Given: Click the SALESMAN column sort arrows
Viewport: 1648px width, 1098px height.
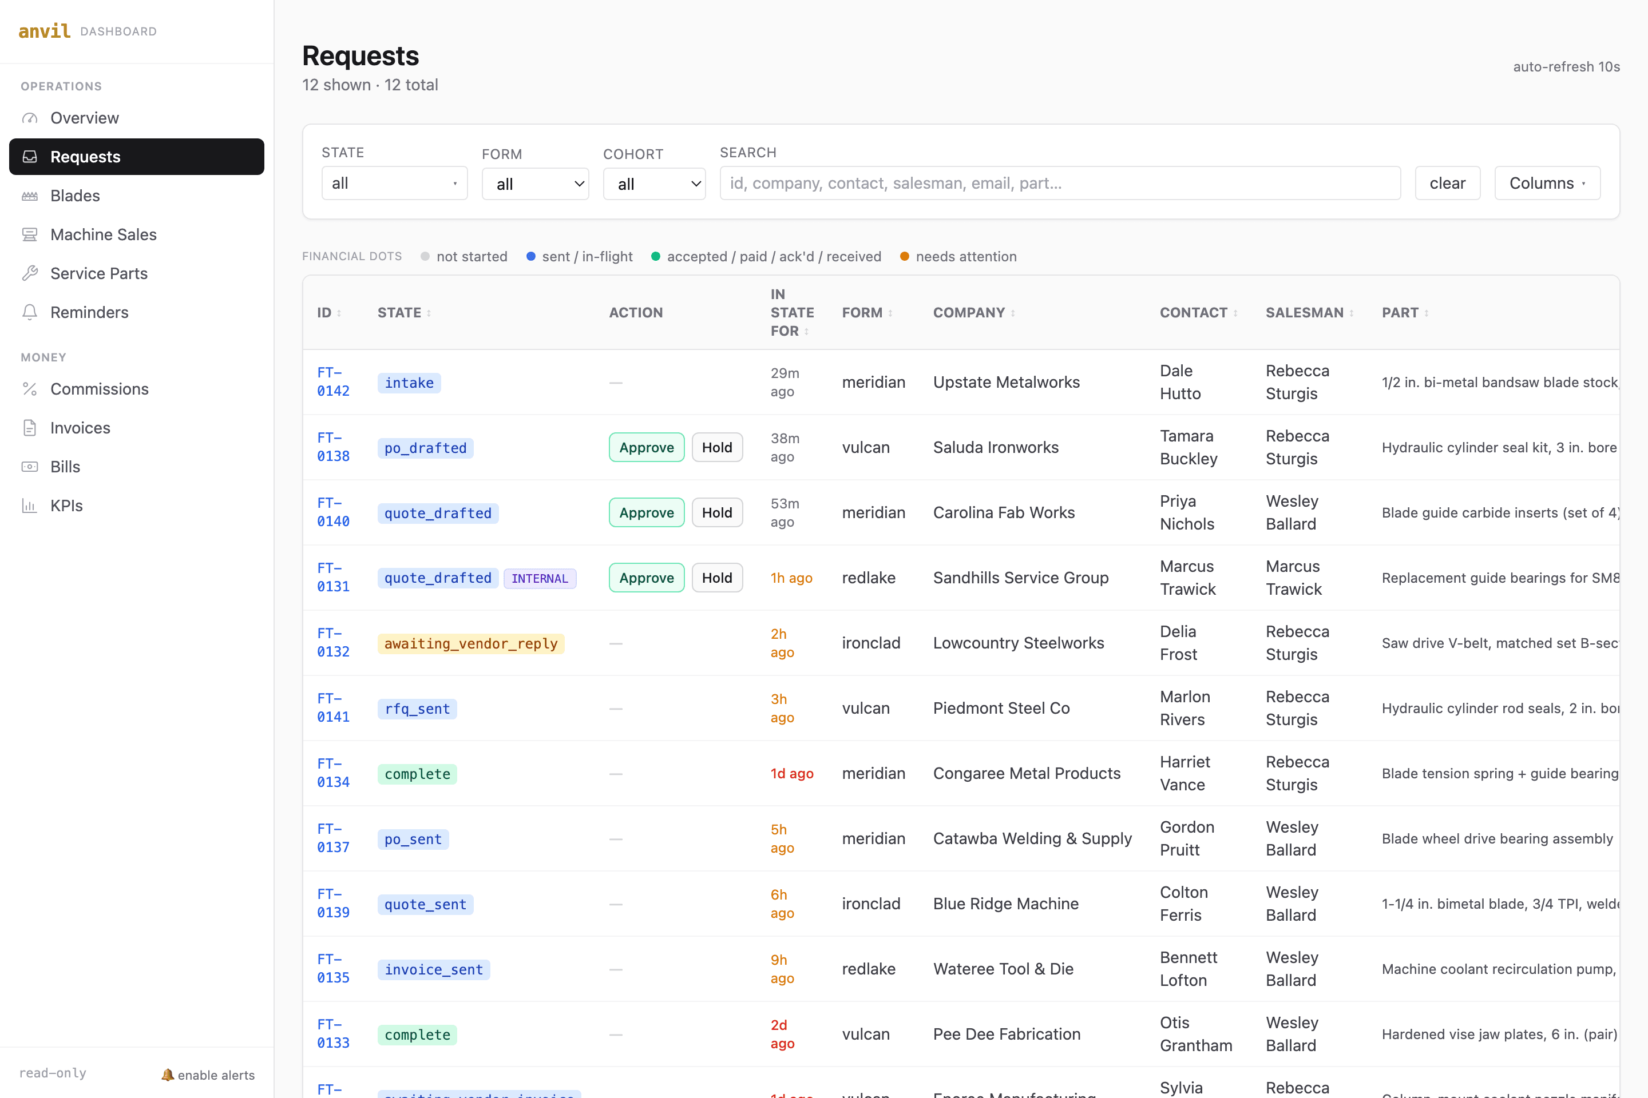Looking at the screenshot, I should [1352, 313].
